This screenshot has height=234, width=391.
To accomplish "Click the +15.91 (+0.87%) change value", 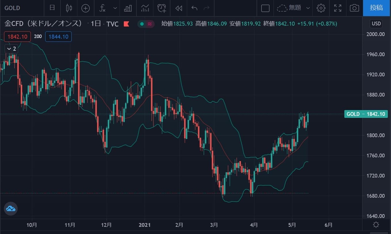I will click(x=317, y=24).
